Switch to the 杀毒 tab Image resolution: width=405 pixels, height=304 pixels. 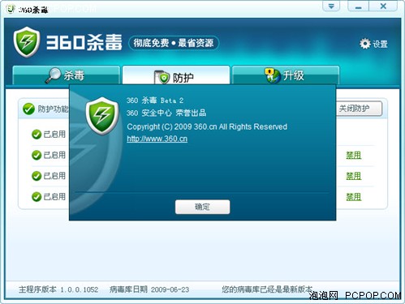67,75
